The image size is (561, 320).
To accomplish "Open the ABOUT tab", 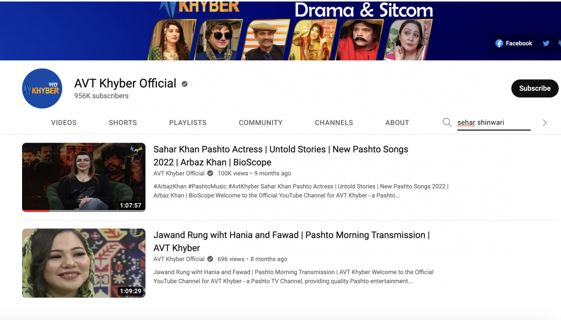I will coord(397,123).
